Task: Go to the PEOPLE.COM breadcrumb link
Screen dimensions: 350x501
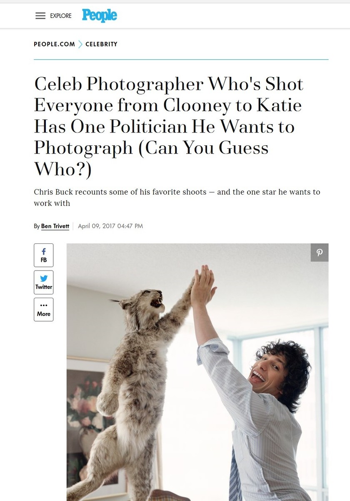Action: point(55,44)
